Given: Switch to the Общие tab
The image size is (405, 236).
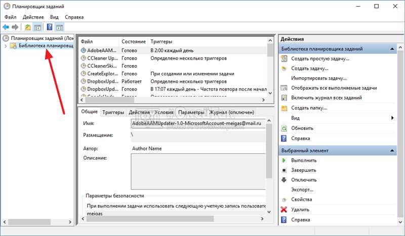Looking at the screenshot, I should tap(90, 111).
